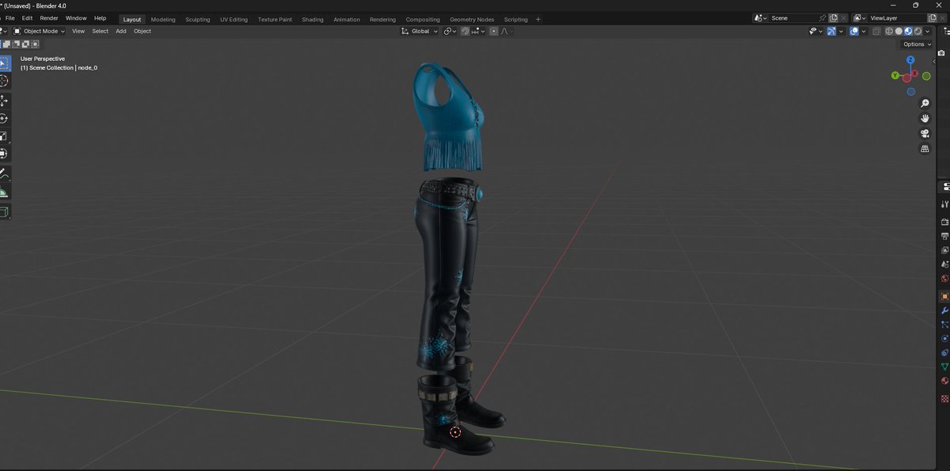Switch to the Shading workspace tab
The image size is (950, 471).
313,19
